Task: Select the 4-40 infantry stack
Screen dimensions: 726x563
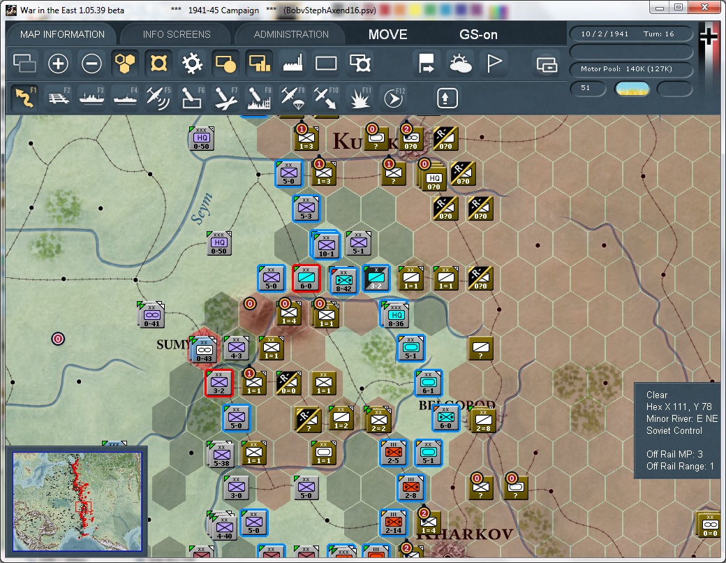Action: tap(223, 527)
